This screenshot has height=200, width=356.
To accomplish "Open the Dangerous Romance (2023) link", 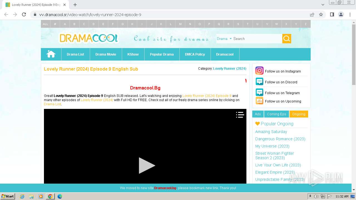I will [280, 139].
